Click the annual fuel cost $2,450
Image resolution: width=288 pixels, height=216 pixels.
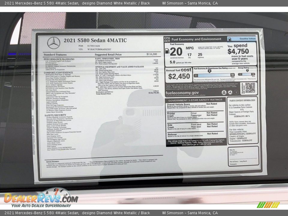179,76
